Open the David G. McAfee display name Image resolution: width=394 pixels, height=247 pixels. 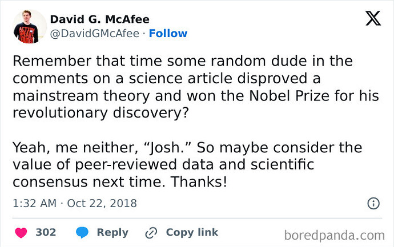point(100,19)
